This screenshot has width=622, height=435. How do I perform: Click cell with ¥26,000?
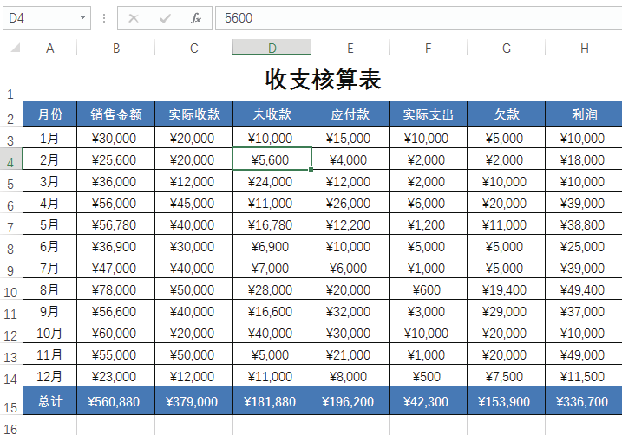[350, 203]
